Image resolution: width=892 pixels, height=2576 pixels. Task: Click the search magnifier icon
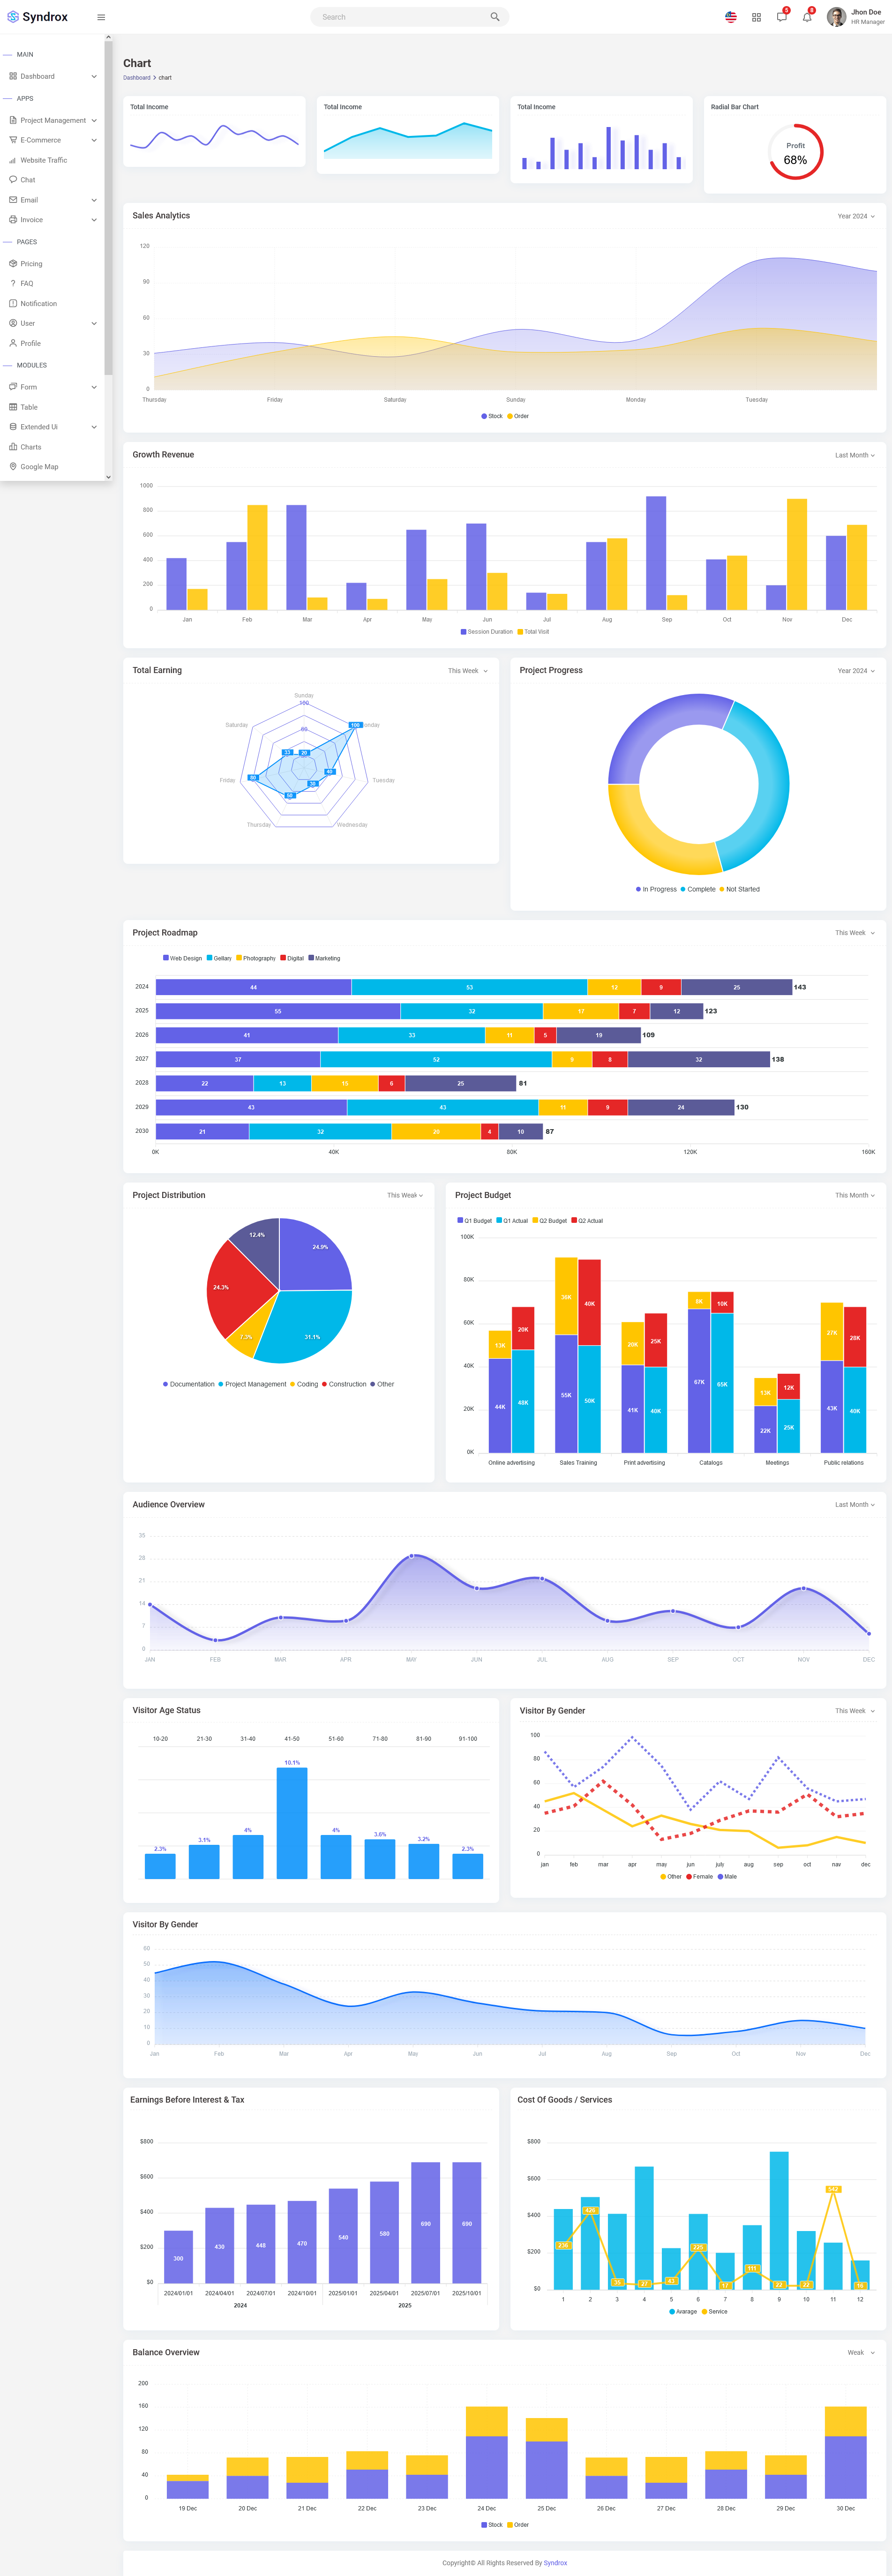coord(494,17)
